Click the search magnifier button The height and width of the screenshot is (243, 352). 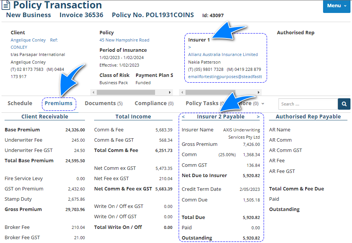click(344, 104)
